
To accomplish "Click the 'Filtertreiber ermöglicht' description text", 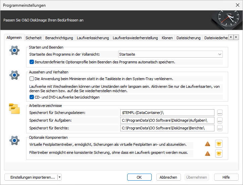I will (108, 152).
